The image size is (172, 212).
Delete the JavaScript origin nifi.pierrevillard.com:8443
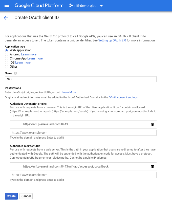[x=152, y=124]
